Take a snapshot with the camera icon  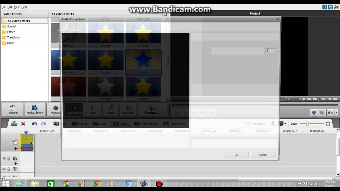[322, 113]
